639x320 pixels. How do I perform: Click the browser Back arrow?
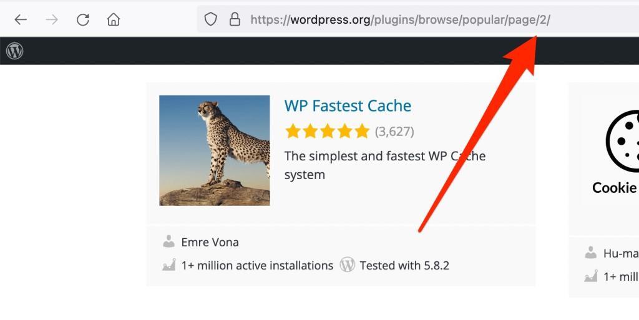[x=21, y=20]
